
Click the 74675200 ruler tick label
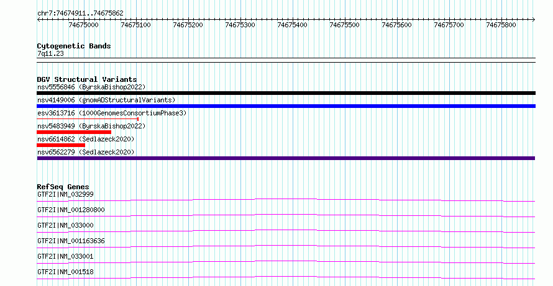[188, 25]
